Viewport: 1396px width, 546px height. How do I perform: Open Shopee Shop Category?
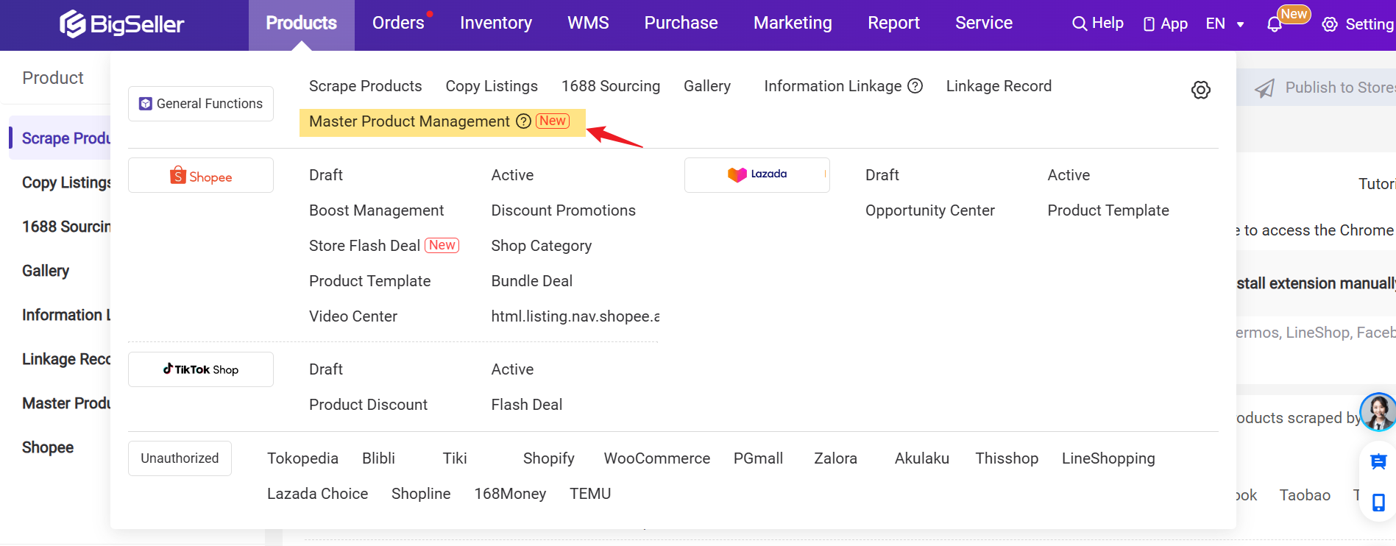[x=542, y=246]
